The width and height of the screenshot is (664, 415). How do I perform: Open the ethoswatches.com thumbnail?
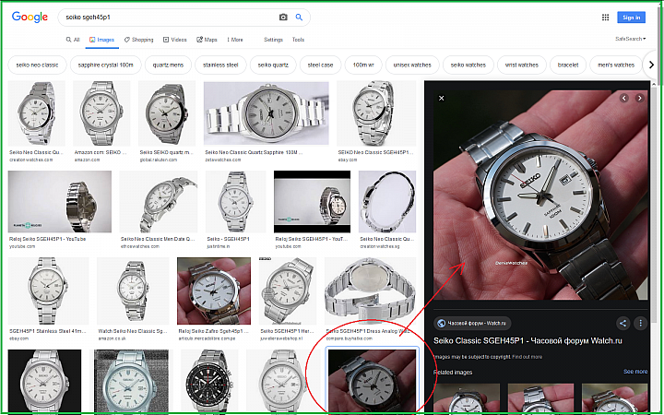coord(159,202)
